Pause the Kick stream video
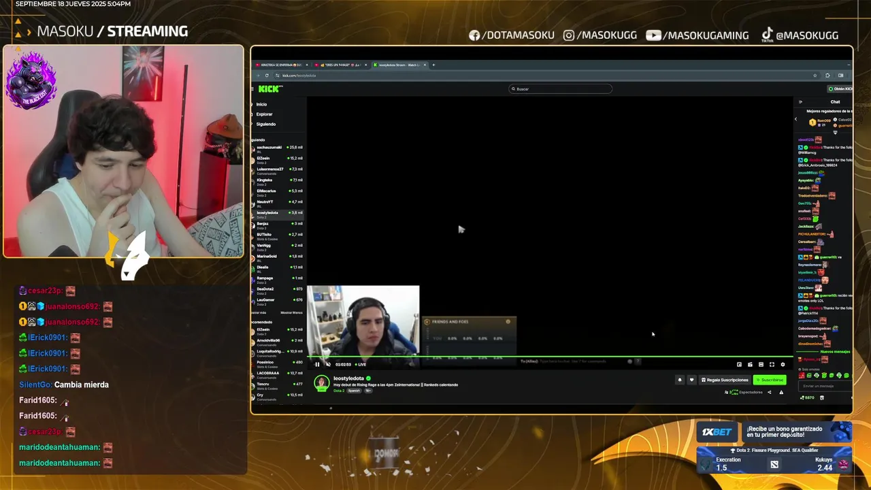Screen dimensions: 871x490 tap(317, 364)
